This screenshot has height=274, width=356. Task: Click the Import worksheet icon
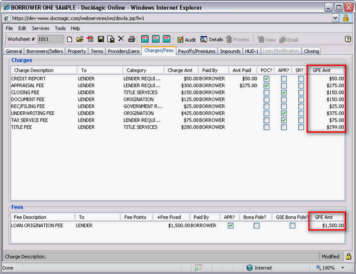(x=90, y=39)
